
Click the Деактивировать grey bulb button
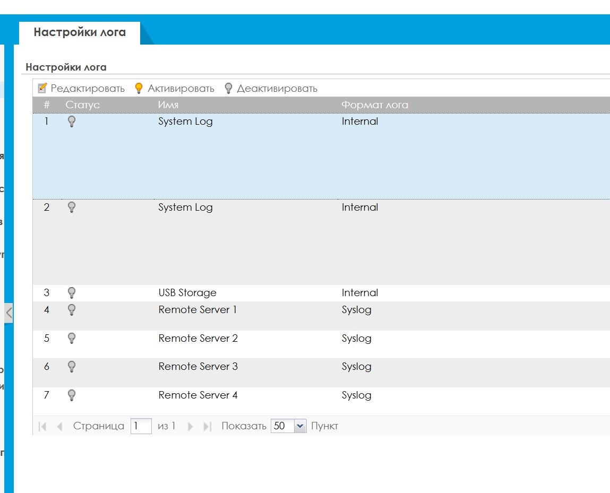(x=271, y=88)
